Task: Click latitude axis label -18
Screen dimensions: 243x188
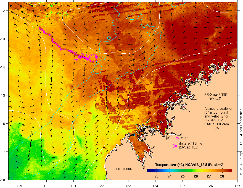Action: 3,180
